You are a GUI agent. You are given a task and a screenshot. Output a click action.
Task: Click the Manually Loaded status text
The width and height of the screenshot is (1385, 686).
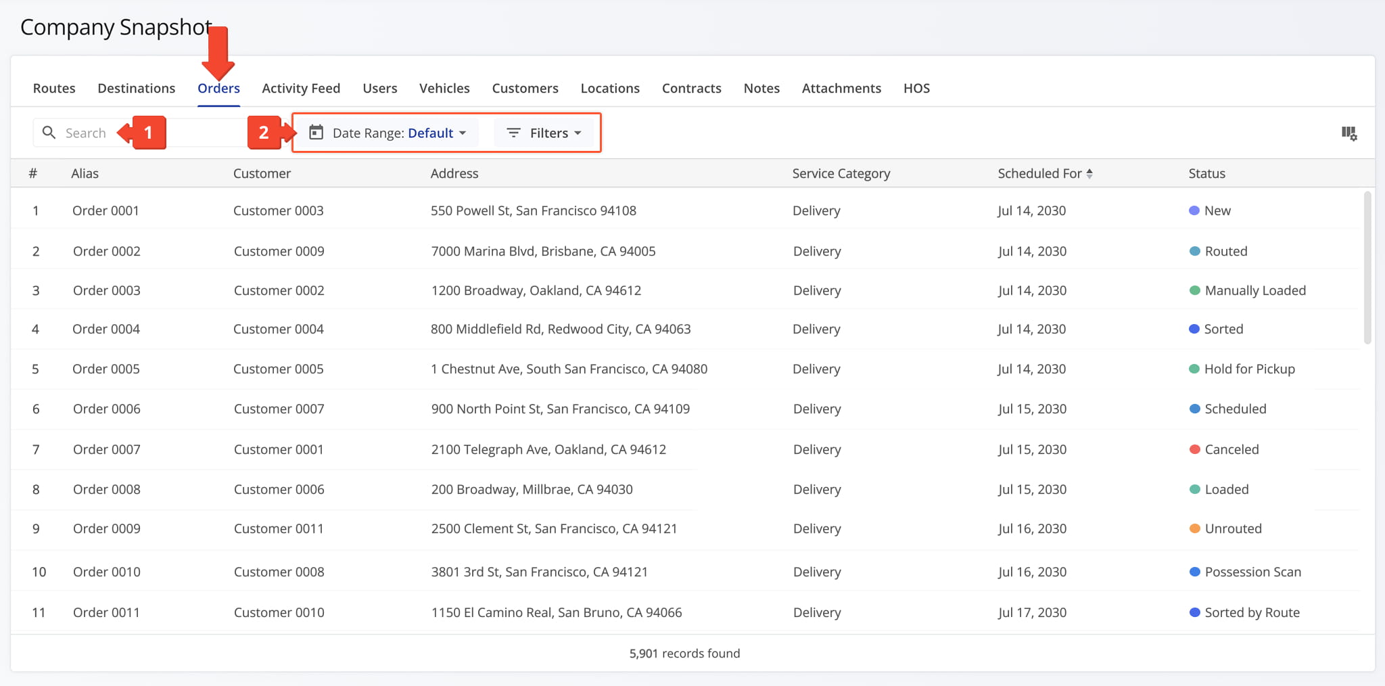(x=1255, y=290)
